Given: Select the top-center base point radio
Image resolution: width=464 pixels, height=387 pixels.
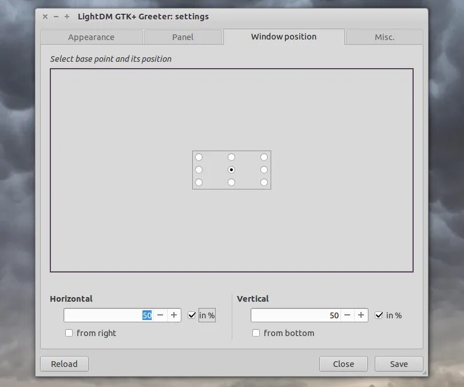Looking at the screenshot, I should coord(231,157).
